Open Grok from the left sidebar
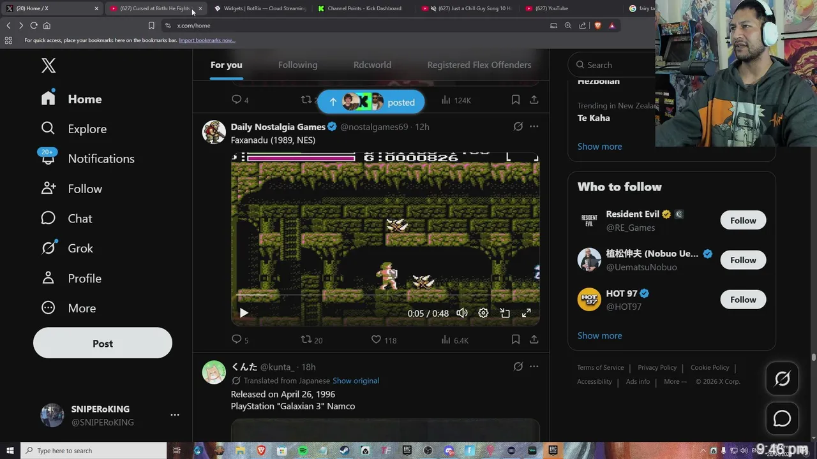Image resolution: width=817 pixels, height=459 pixels. coord(67,248)
